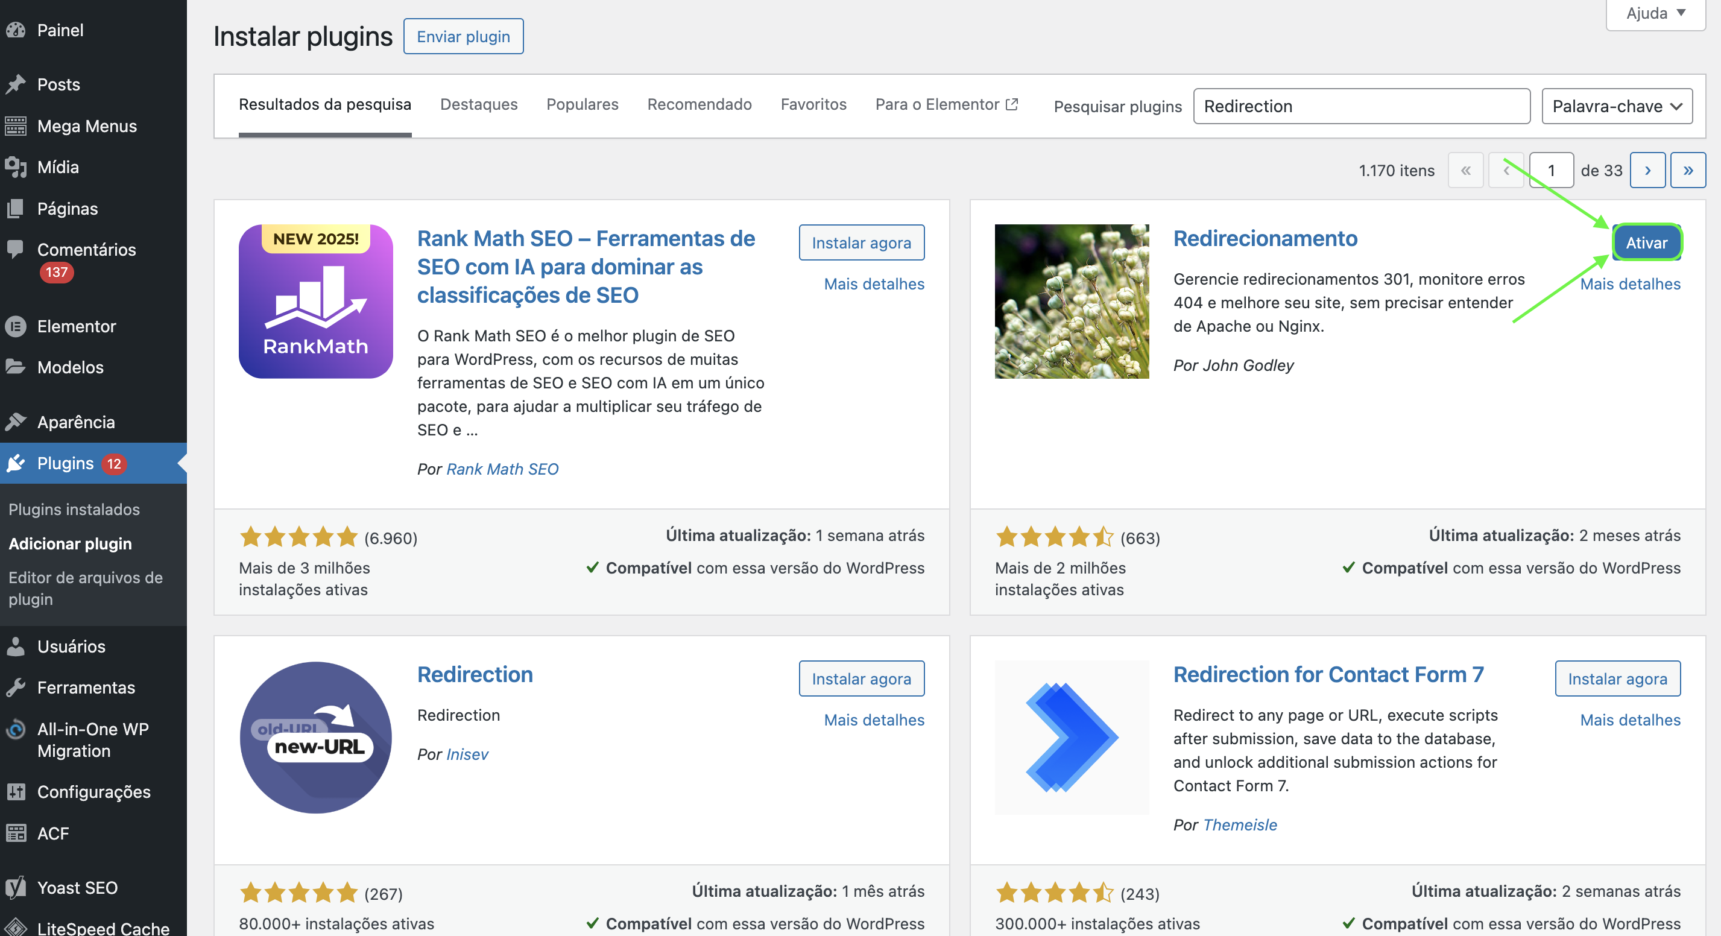This screenshot has width=1721, height=936.
Task: Select the Favoritos tab
Action: (x=813, y=104)
